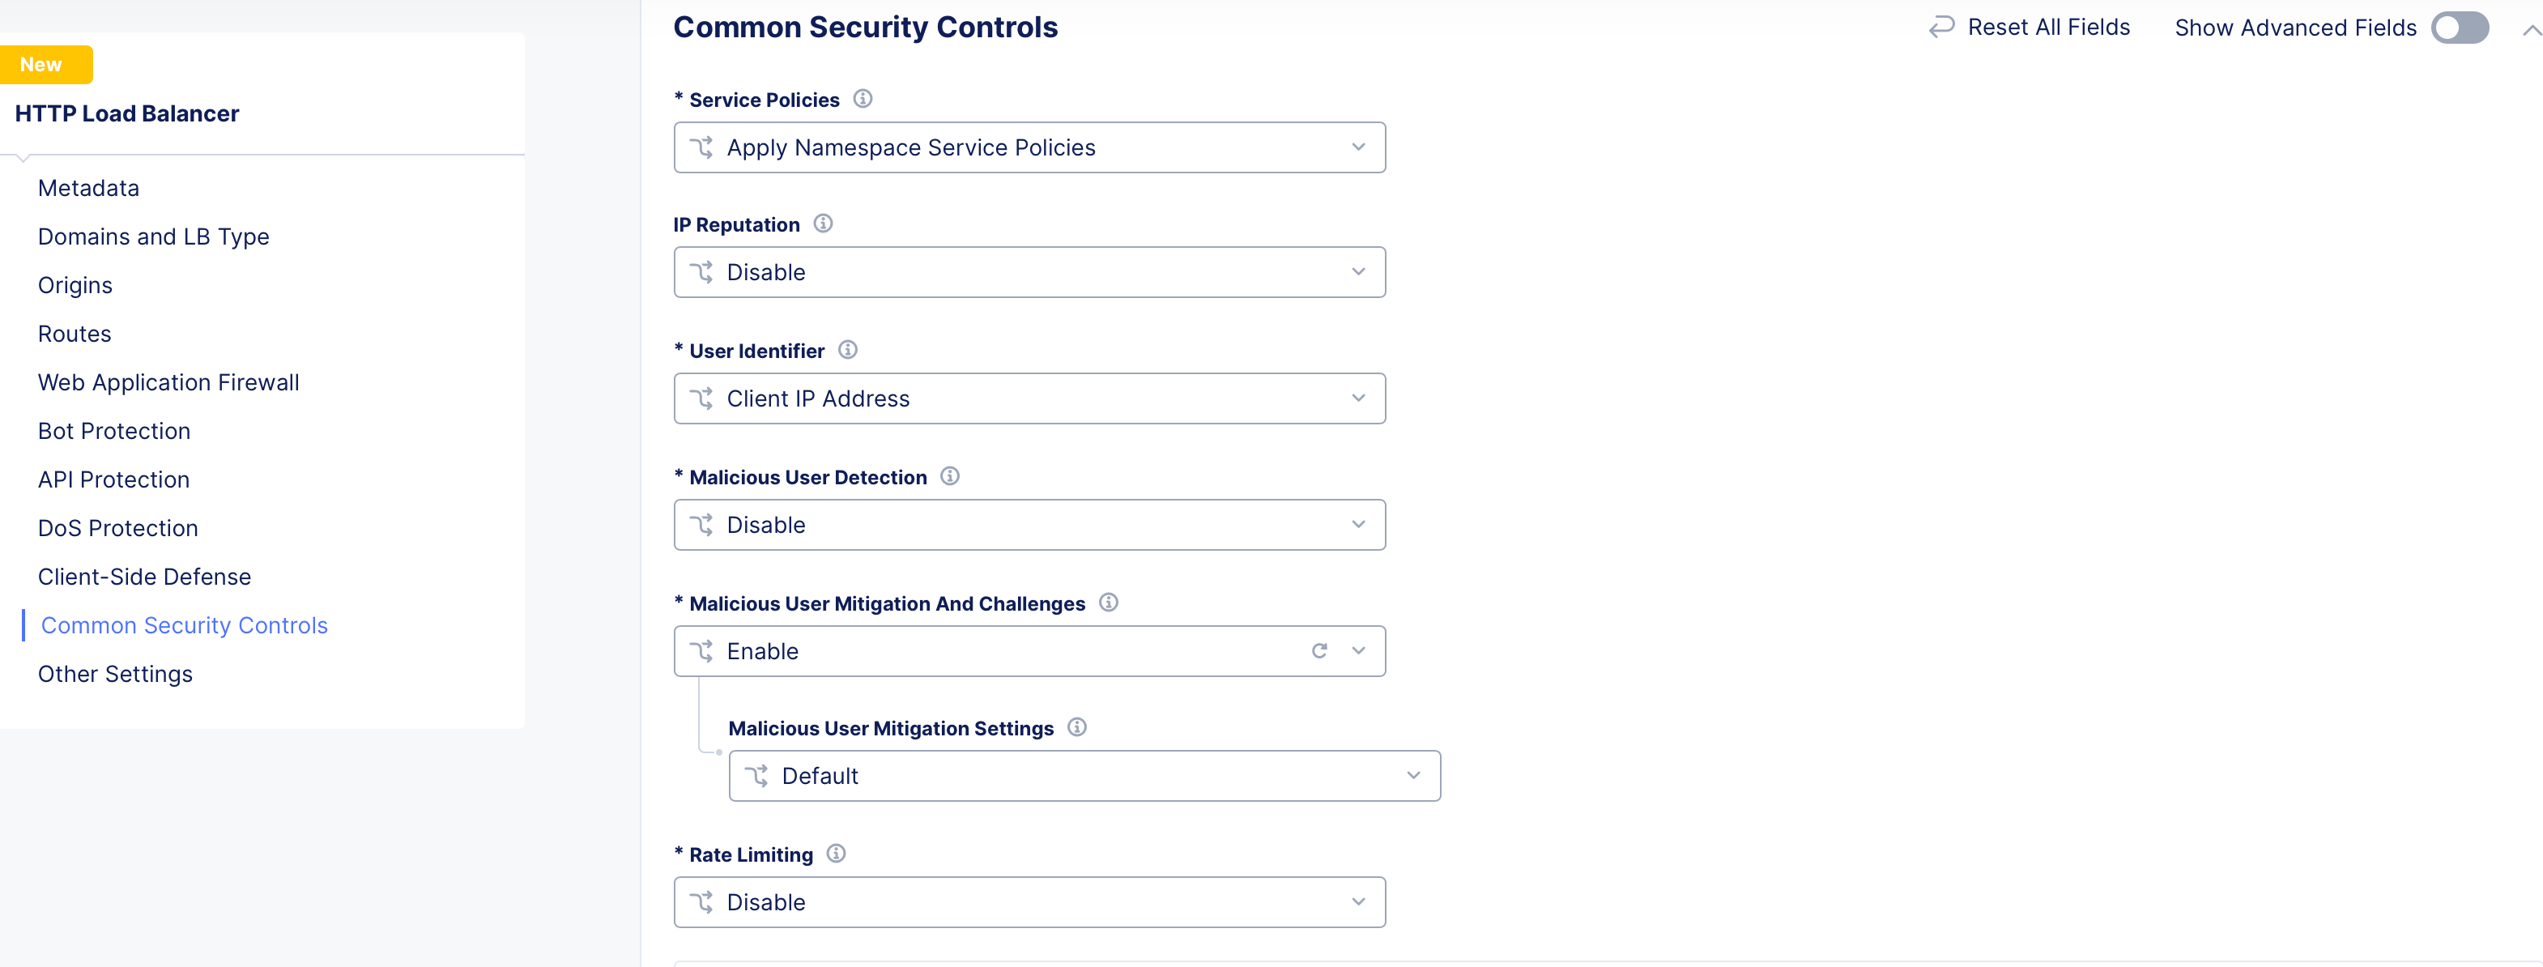Click the refresh icon inside the Enable field

coord(1320,650)
